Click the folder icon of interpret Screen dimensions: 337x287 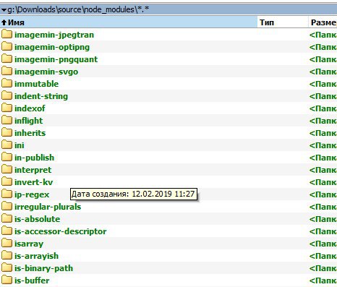[x=7, y=169]
